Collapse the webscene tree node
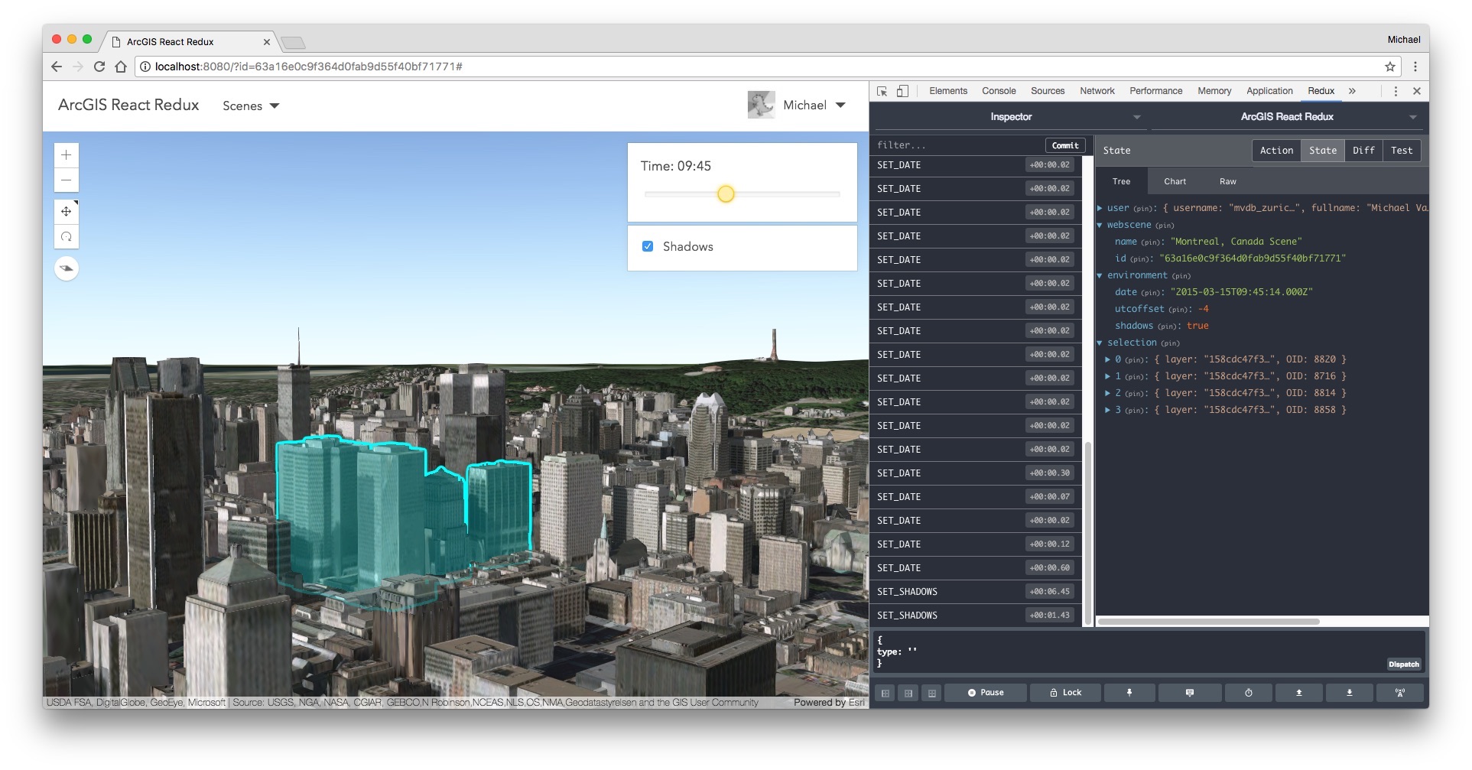1472x770 pixels. pos(1100,225)
